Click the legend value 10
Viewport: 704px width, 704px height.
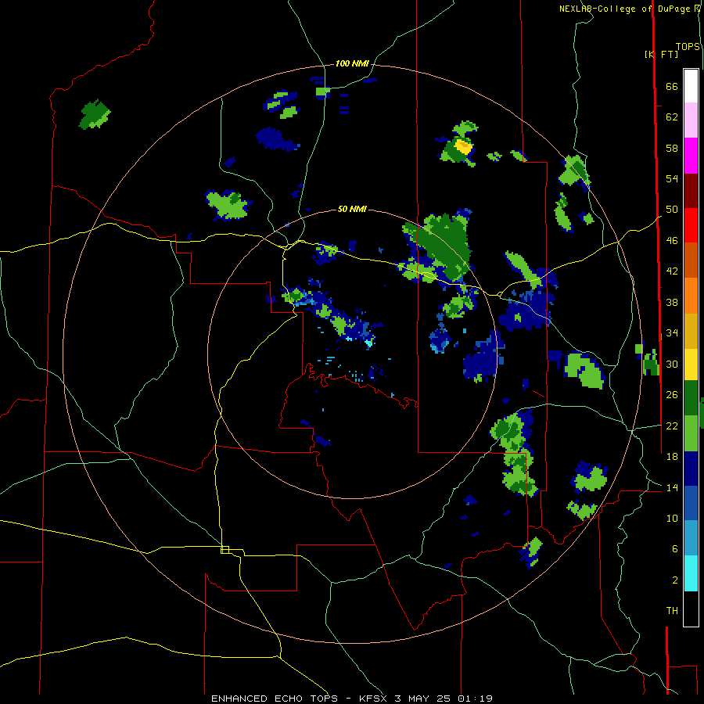tap(672, 519)
